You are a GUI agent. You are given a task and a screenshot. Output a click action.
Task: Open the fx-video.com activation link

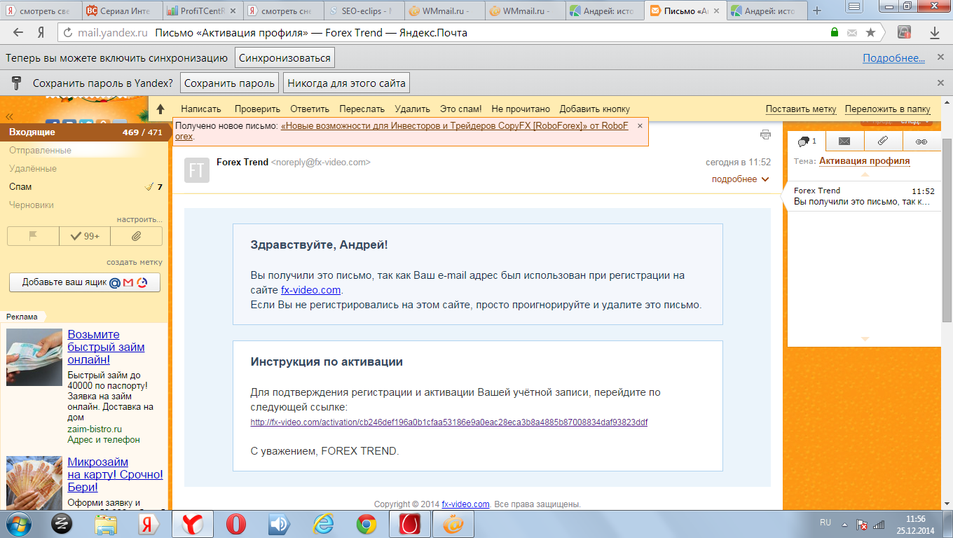pos(449,422)
